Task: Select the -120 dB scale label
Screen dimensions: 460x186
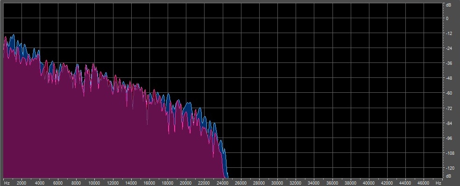Action: point(450,168)
